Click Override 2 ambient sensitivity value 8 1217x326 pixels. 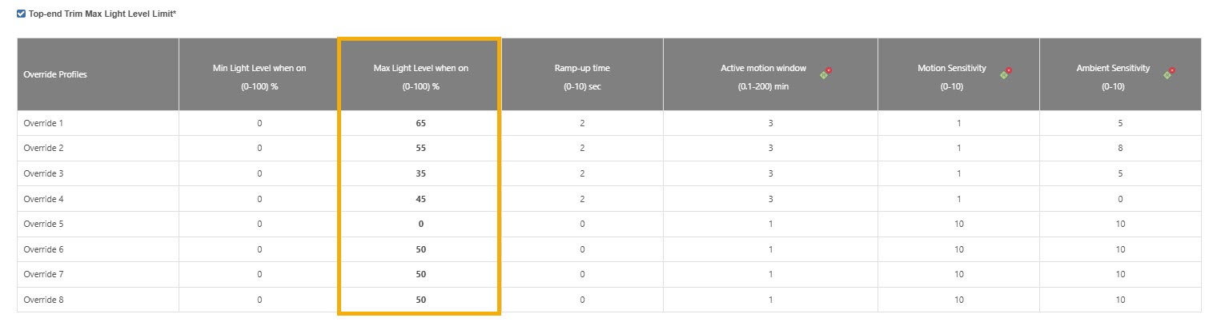1120,149
